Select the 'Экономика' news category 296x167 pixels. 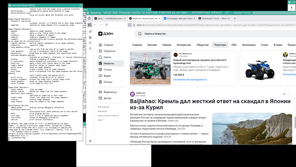tap(249, 45)
